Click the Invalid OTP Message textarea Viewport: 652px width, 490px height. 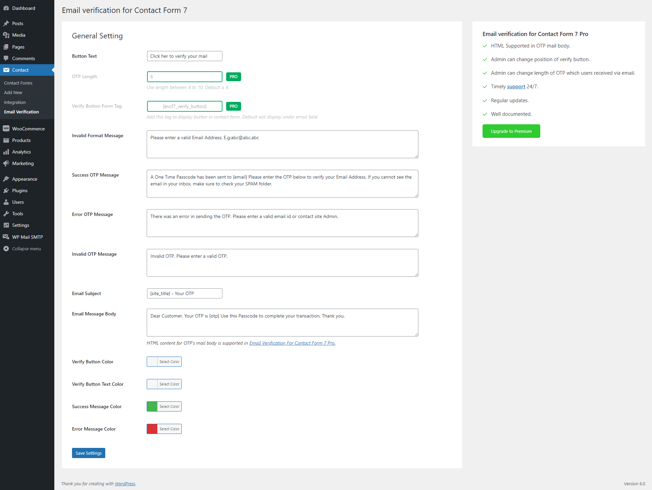[283, 263]
